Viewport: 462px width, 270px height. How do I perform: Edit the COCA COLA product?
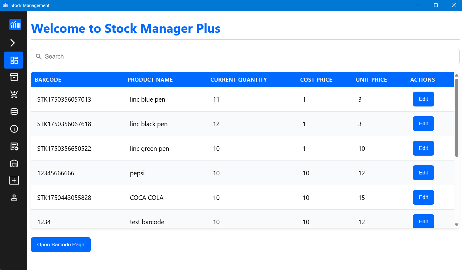click(x=423, y=197)
